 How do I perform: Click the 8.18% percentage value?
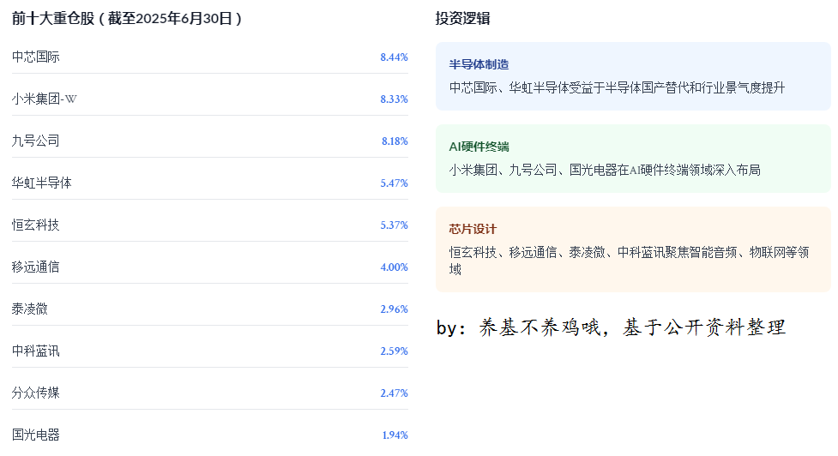(x=395, y=141)
